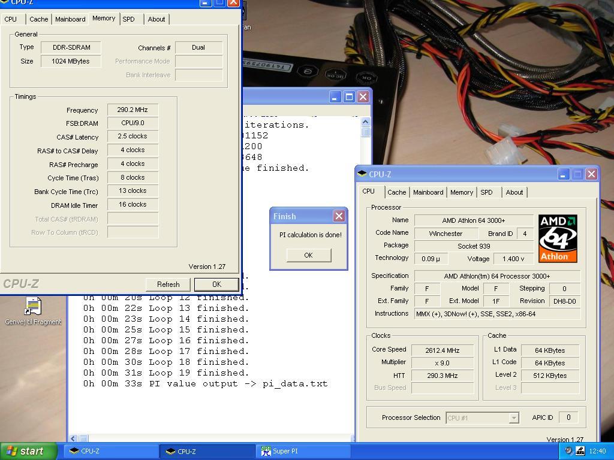
Task: Click the HTT value 290.3 MHz
Action: click(x=443, y=376)
